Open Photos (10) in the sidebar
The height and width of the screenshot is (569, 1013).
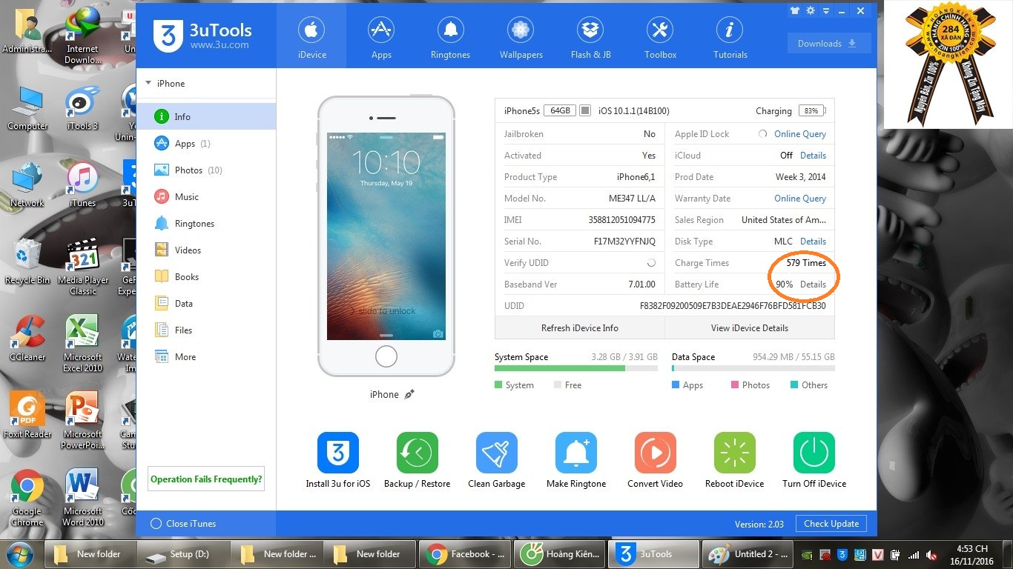pyautogui.click(x=206, y=170)
